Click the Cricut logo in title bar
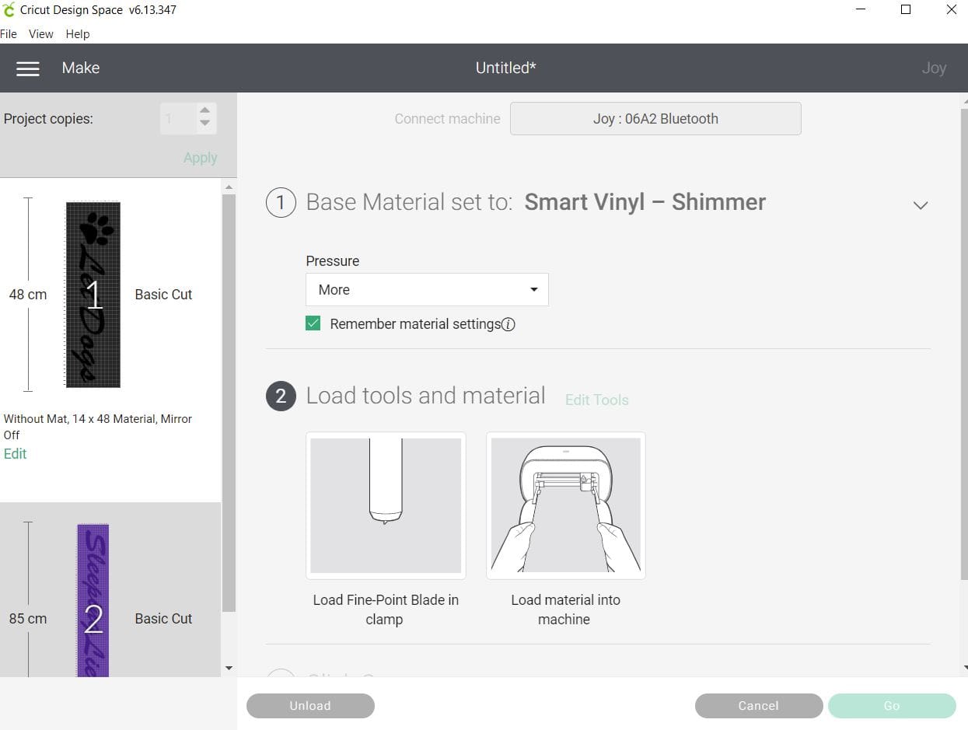Viewport: 968px width, 730px height. click(9, 10)
